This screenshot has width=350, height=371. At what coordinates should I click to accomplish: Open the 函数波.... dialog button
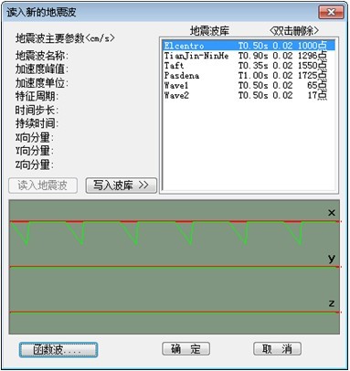pyautogui.click(x=58, y=349)
